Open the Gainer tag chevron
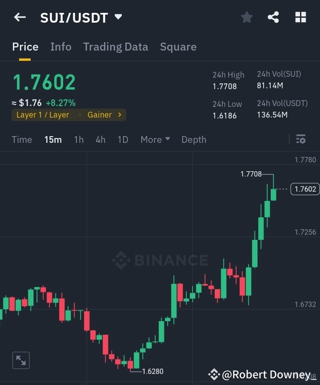The image size is (320, 385). [x=119, y=114]
